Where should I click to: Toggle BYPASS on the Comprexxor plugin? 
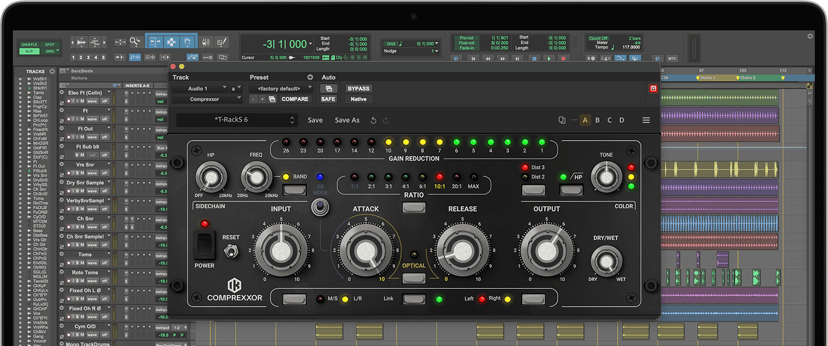[x=358, y=88]
